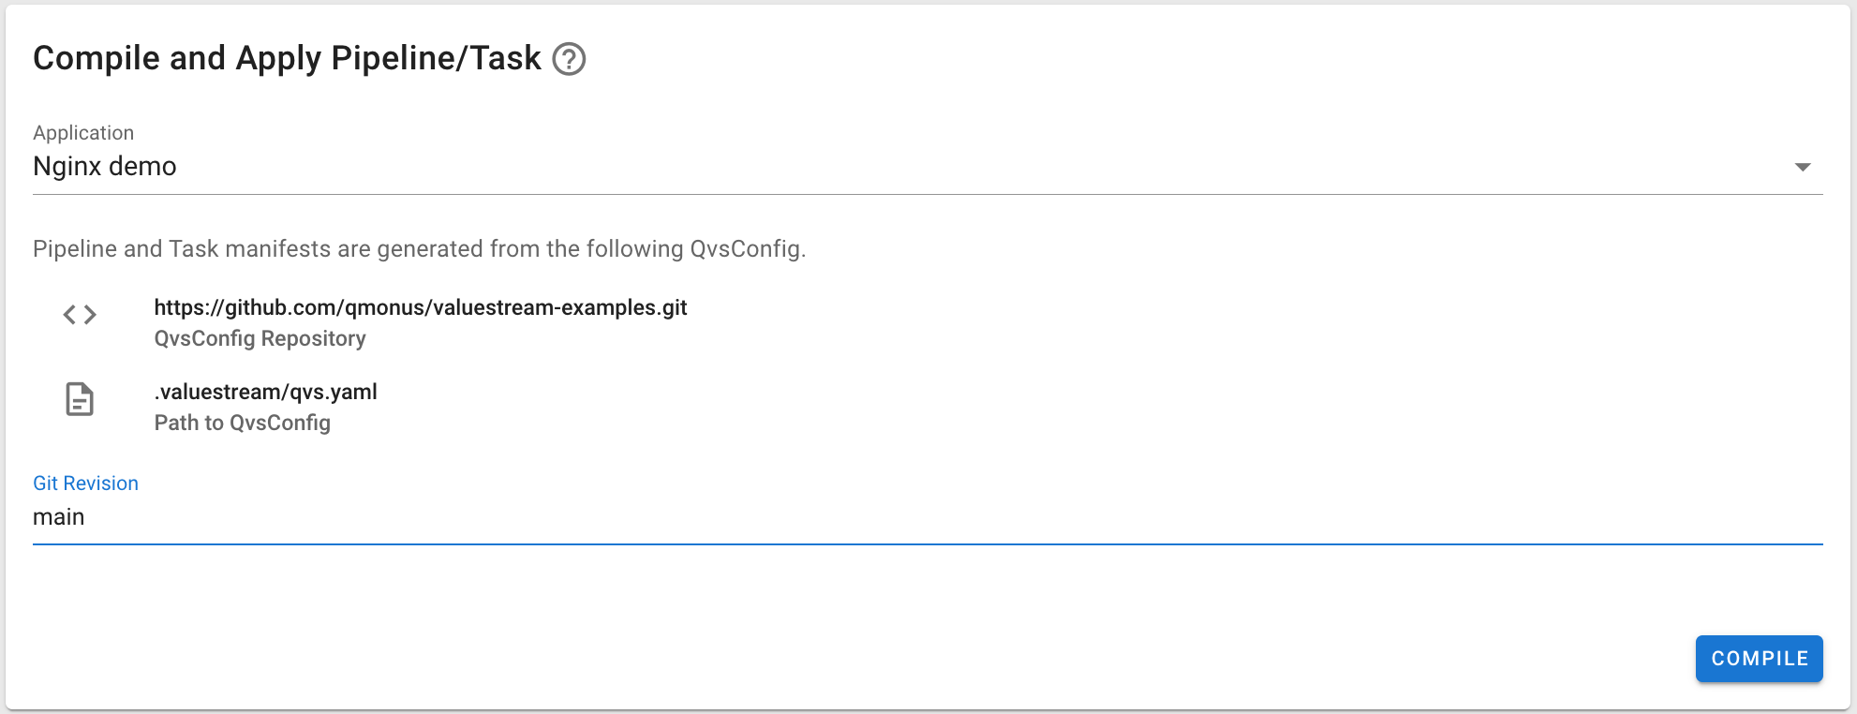Click the document file icon
This screenshot has height=714, width=1857.
click(80, 399)
